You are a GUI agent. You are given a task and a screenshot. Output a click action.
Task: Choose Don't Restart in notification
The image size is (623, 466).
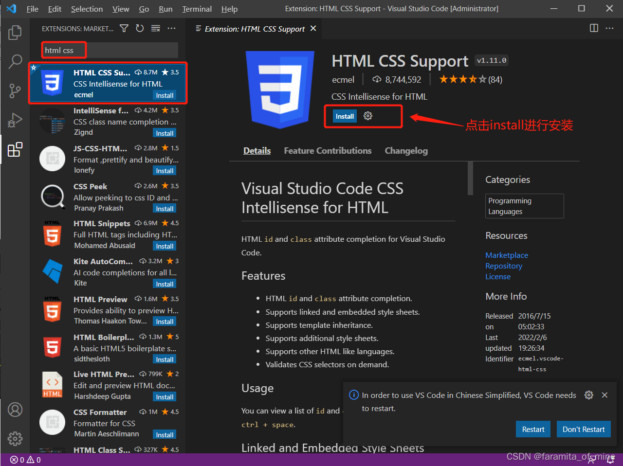pyautogui.click(x=584, y=429)
